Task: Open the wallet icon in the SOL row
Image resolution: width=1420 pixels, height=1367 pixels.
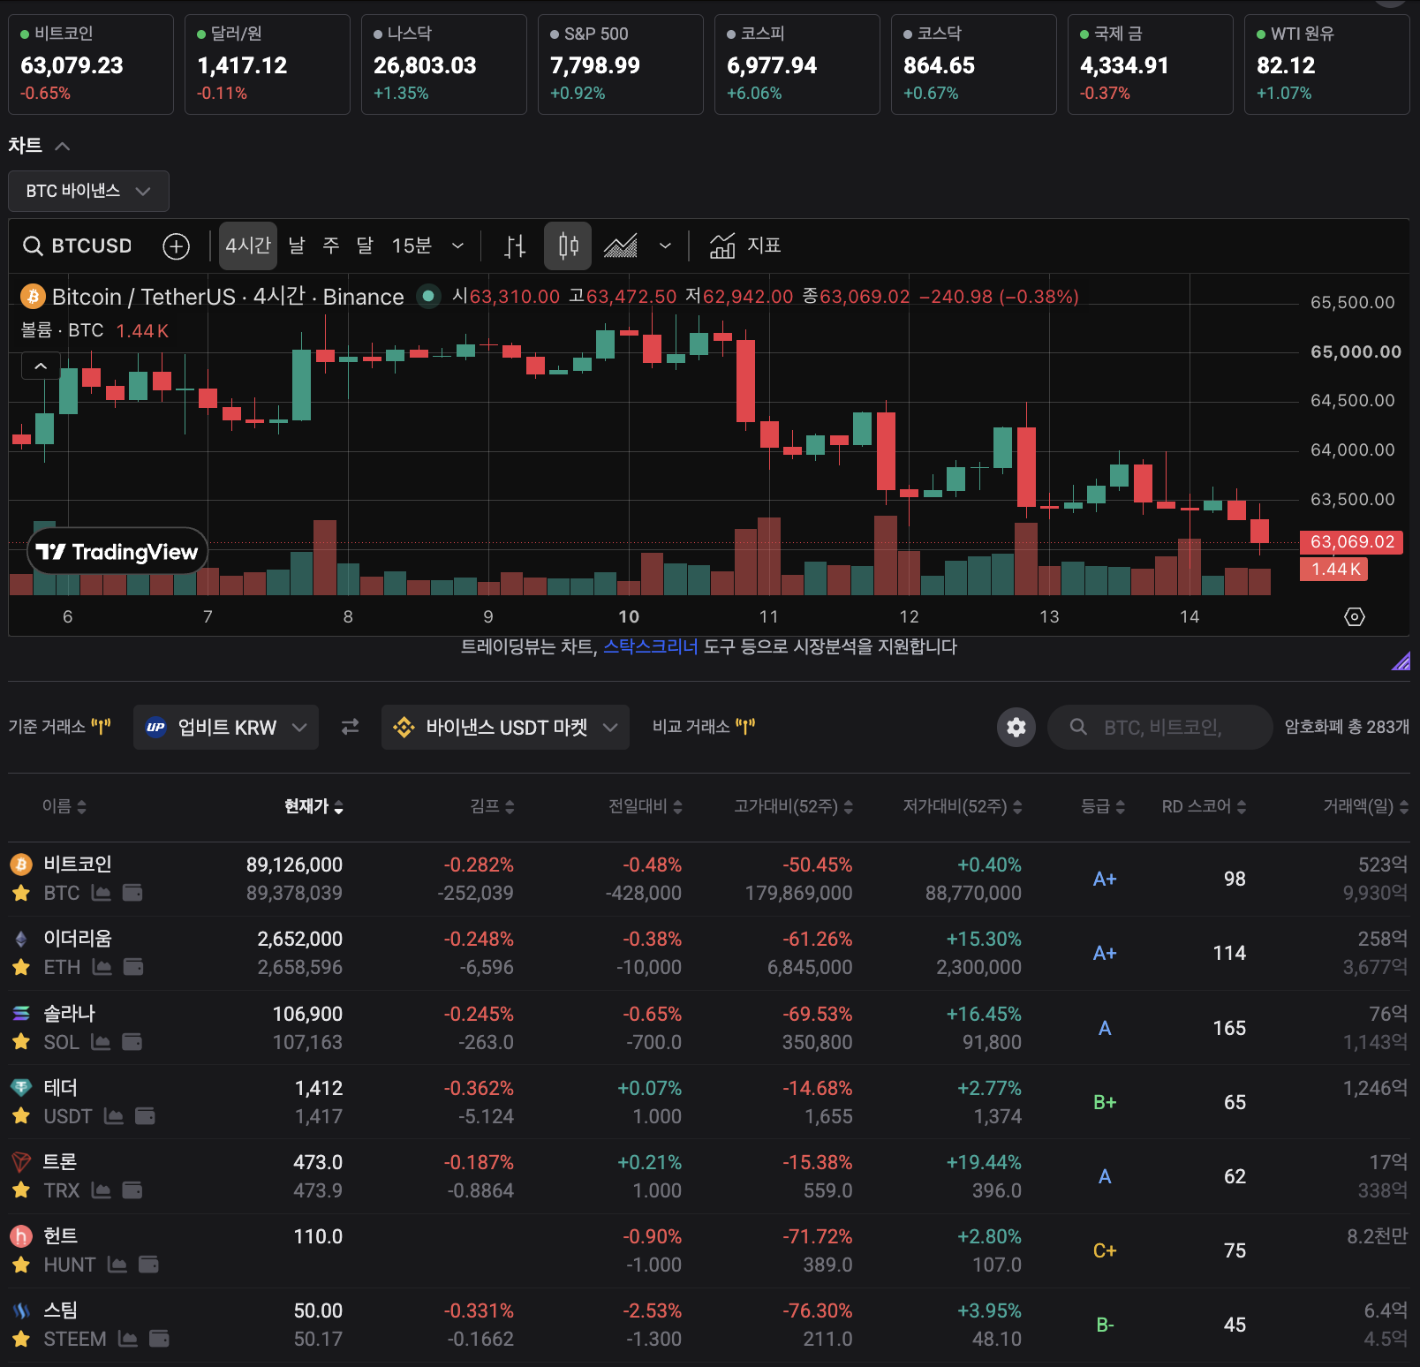Action: click(132, 1042)
